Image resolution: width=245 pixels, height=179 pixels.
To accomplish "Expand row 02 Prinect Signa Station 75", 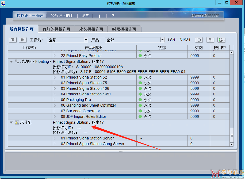I will pos(55,83).
